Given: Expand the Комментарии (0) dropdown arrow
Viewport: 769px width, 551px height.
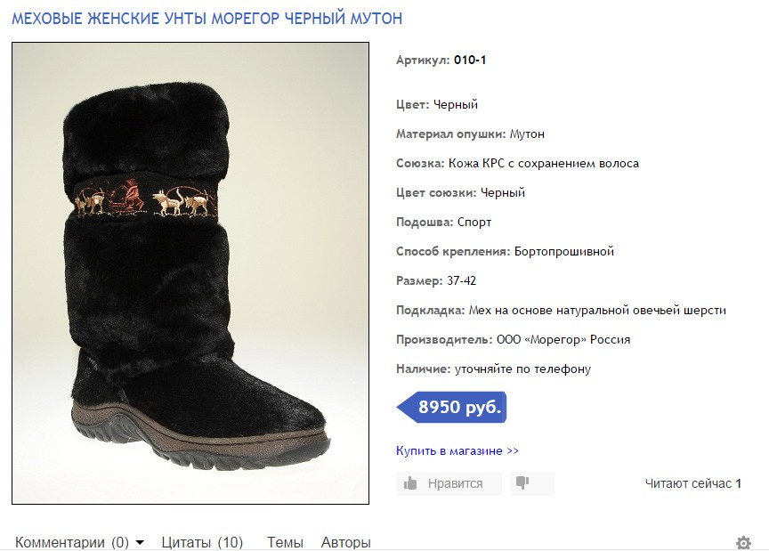Looking at the screenshot, I should pos(140,543).
